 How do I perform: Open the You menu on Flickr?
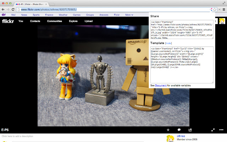coord(21,21)
